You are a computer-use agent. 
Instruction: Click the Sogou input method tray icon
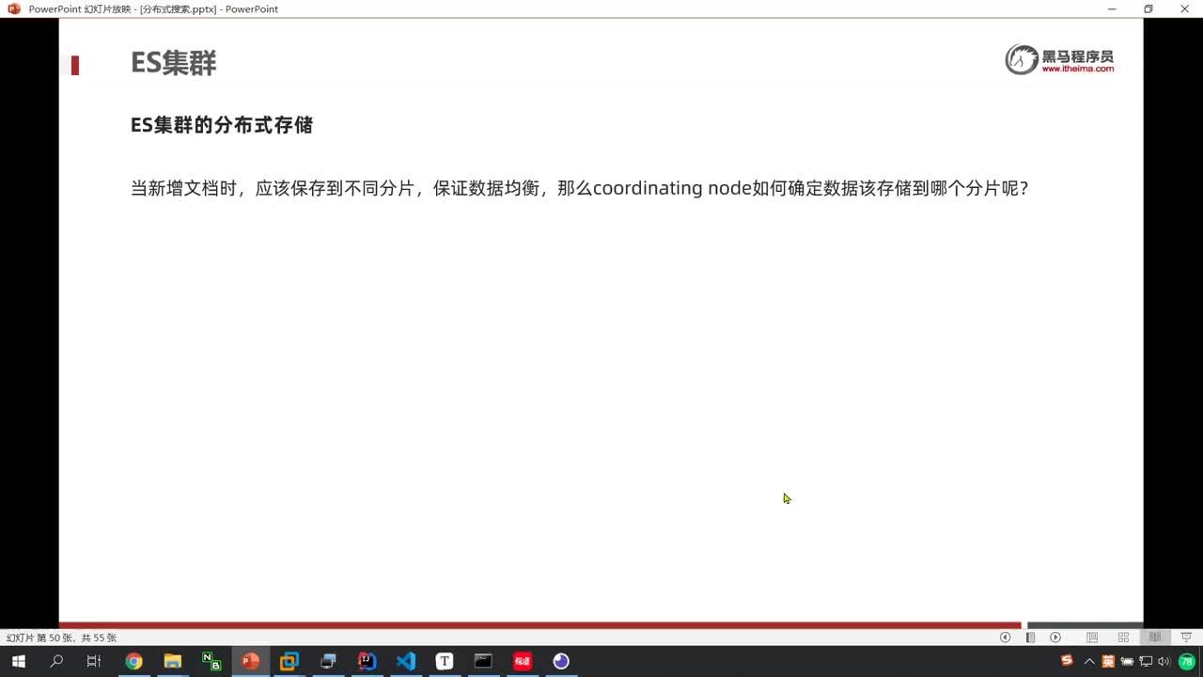1067,660
